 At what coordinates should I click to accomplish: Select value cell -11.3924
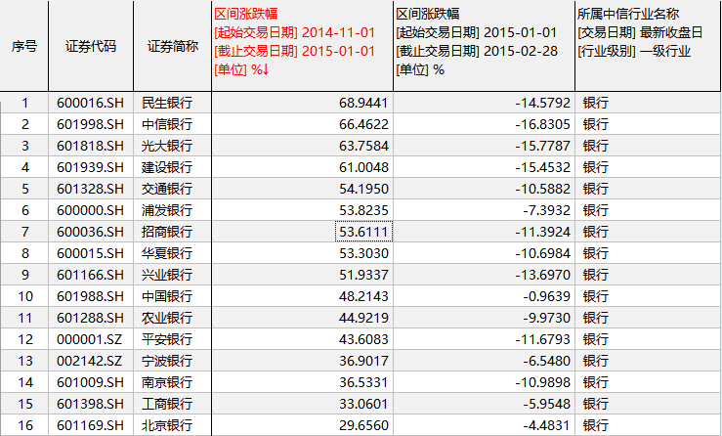[484, 232]
